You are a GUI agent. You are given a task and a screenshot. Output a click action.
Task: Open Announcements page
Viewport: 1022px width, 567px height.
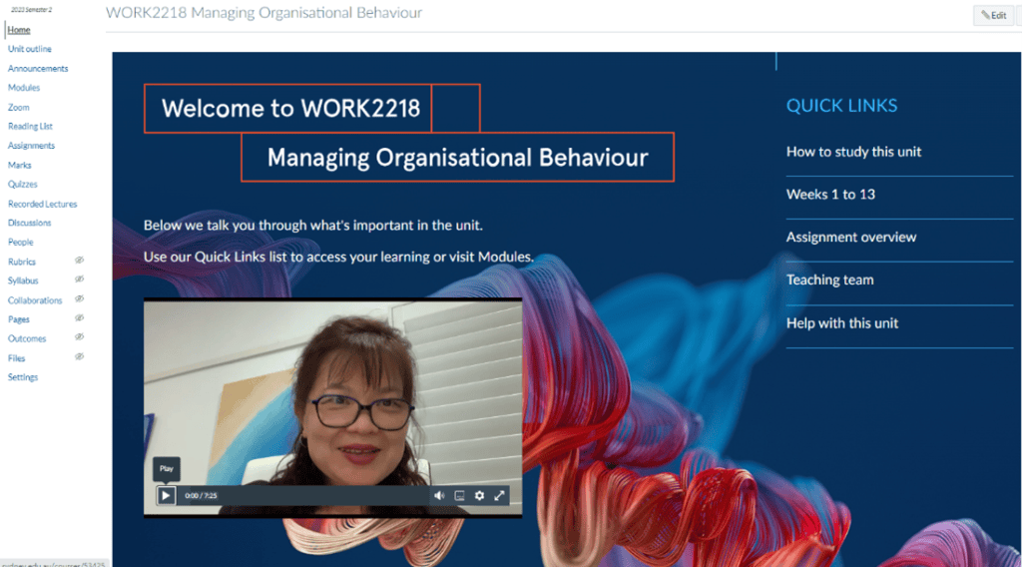(x=38, y=69)
